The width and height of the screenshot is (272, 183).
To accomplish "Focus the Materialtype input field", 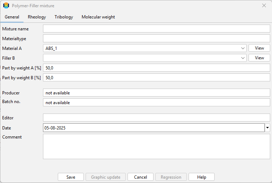I will click(x=156, y=38).
